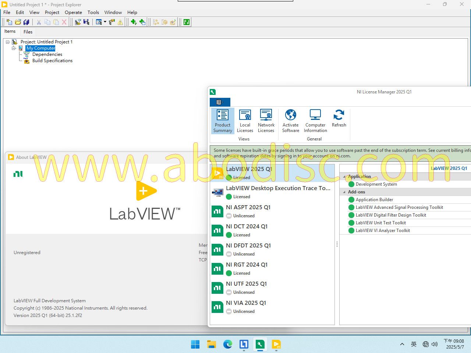
Task: Open Microsoft Edge from the taskbar
Action: pyautogui.click(x=228, y=344)
